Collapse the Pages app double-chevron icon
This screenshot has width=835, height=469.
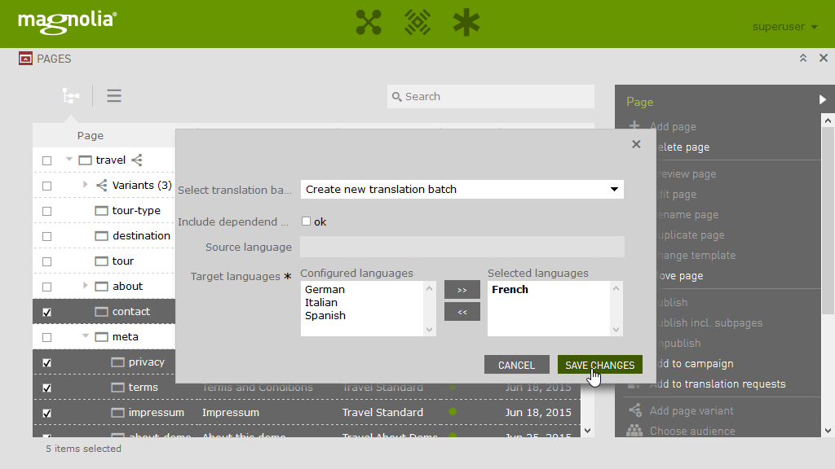pyautogui.click(x=803, y=59)
